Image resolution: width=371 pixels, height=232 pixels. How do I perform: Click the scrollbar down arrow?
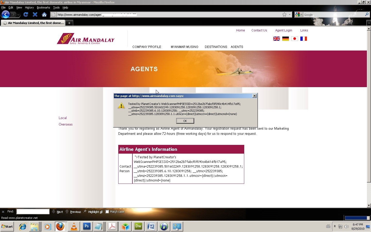coord(369,205)
